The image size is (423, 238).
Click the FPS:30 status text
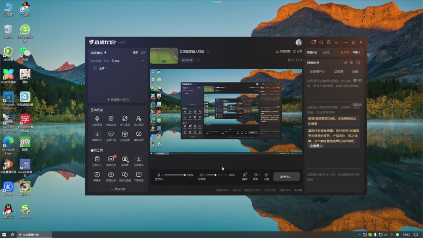pos(237,190)
